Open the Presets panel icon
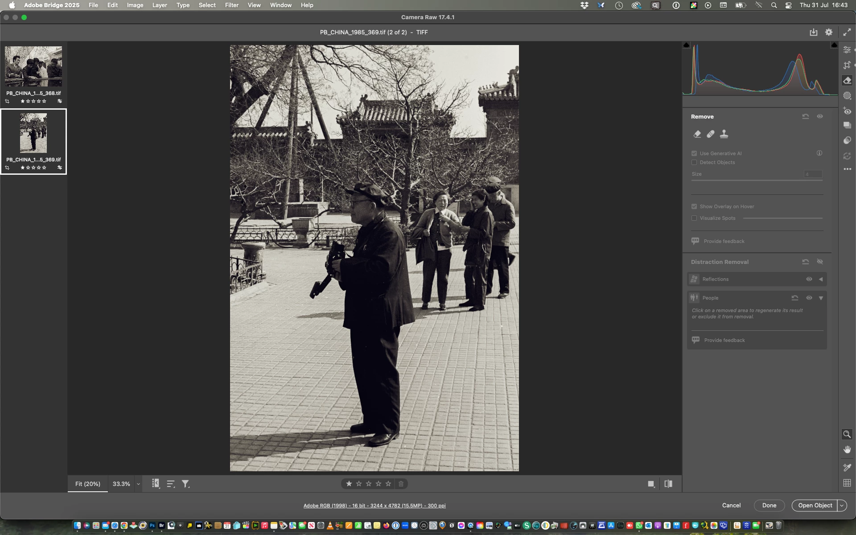This screenshot has height=535, width=856. pyautogui.click(x=847, y=140)
